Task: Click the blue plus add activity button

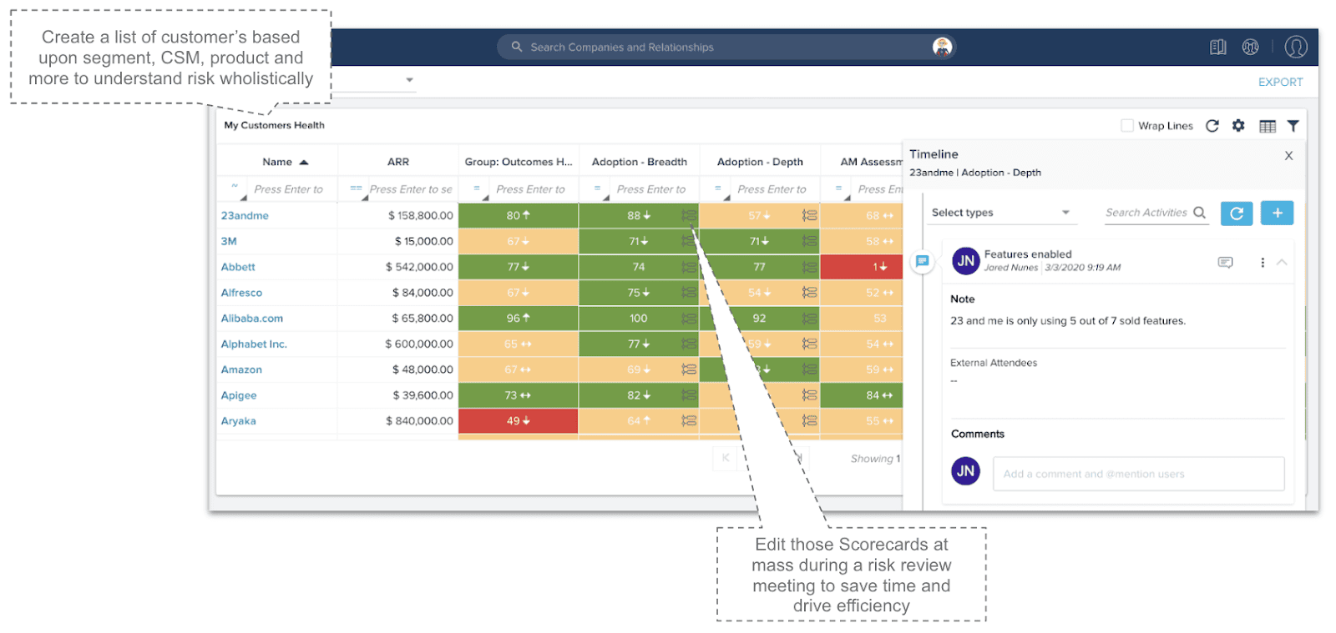Action: pyautogui.click(x=1277, y=214)
